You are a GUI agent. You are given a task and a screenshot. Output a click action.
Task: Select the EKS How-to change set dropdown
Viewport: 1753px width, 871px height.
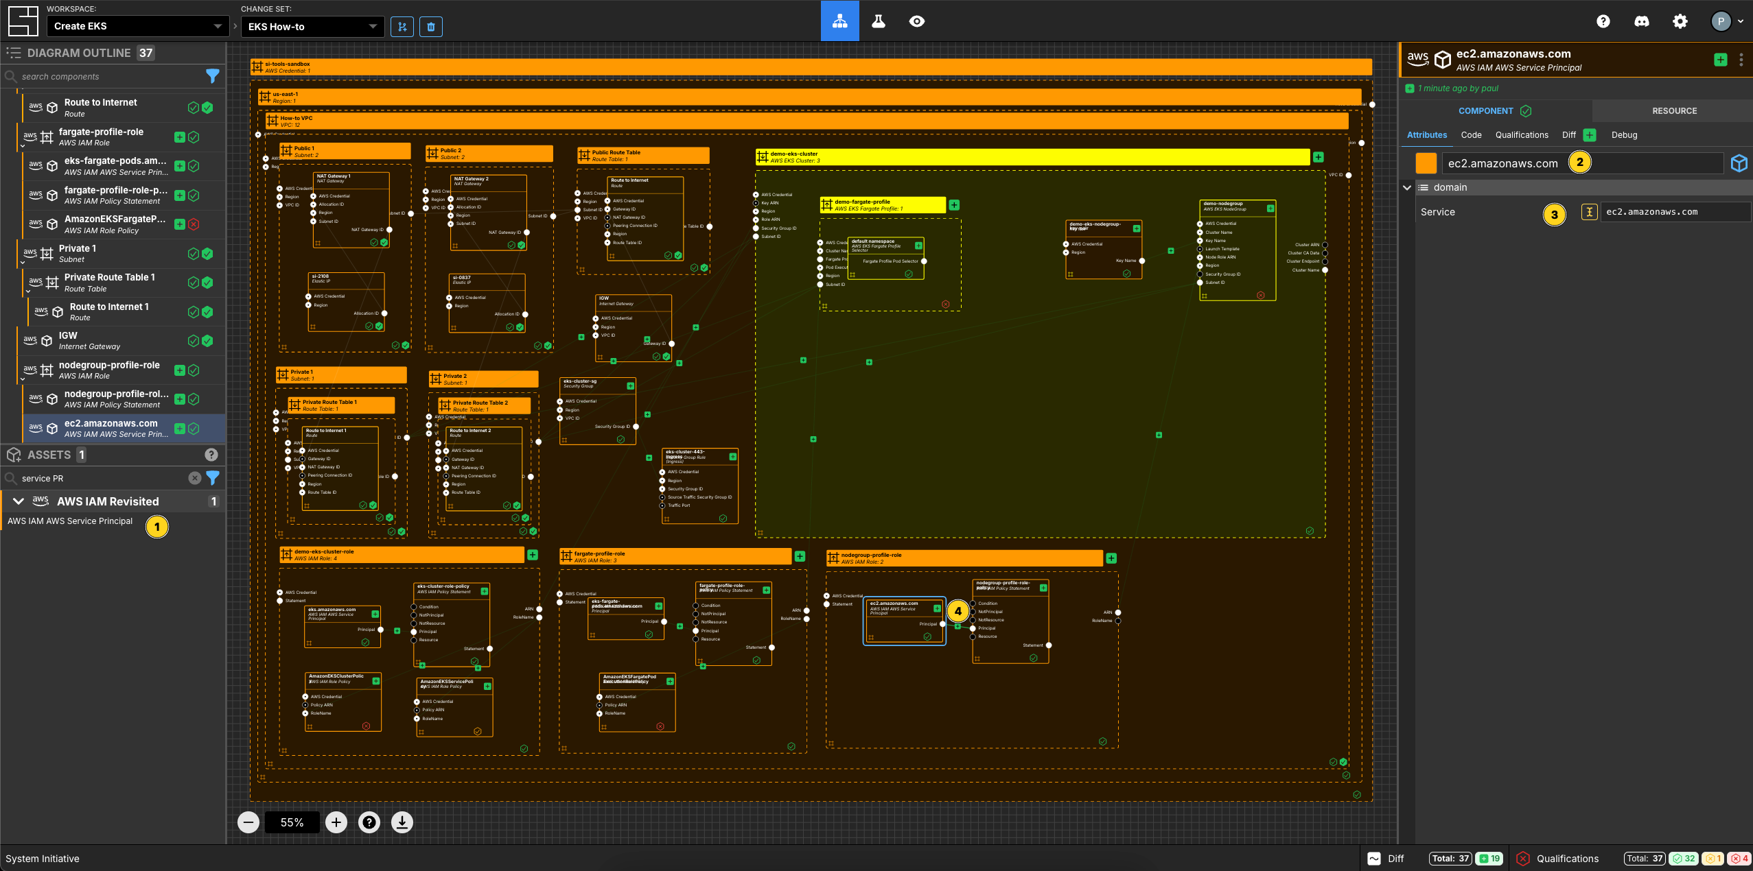[312, 25]
